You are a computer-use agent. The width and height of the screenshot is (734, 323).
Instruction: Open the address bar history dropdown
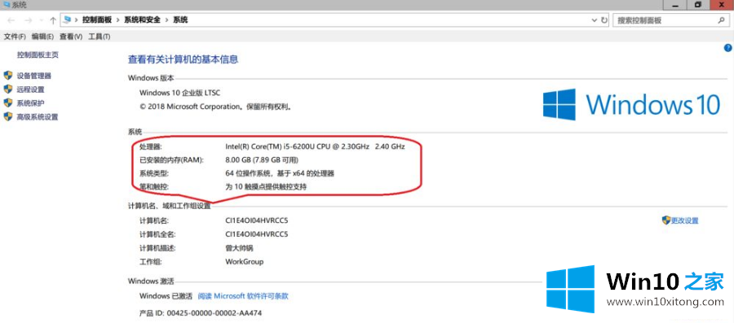click(x=594, y=20)
